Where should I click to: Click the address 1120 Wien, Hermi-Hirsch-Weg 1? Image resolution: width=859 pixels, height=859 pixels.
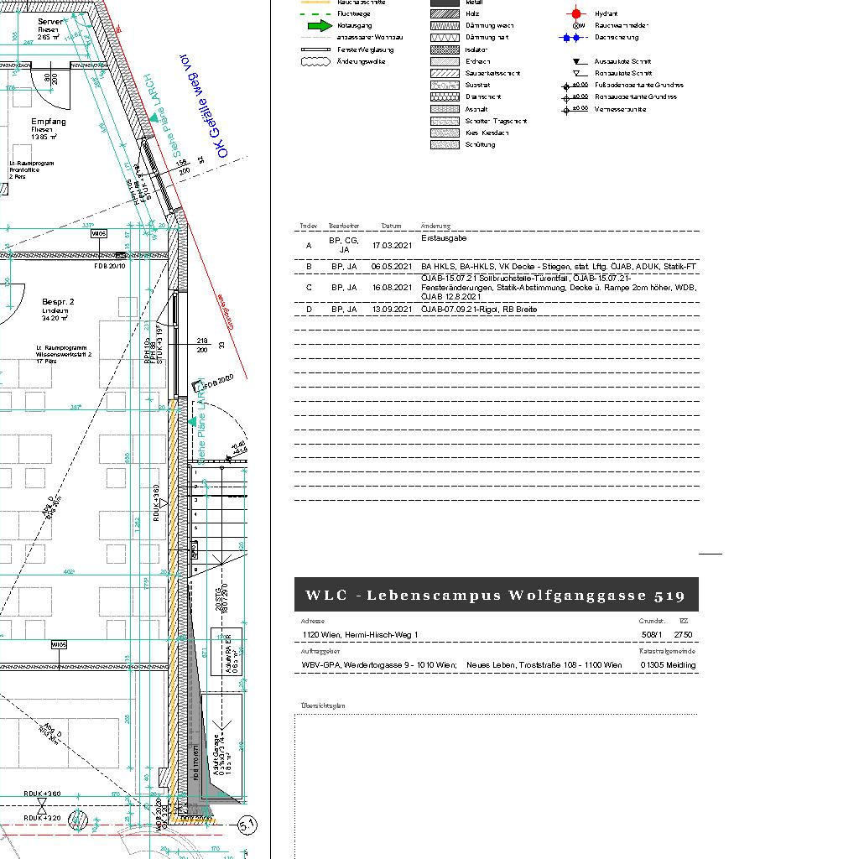click(x=360, y=635)
